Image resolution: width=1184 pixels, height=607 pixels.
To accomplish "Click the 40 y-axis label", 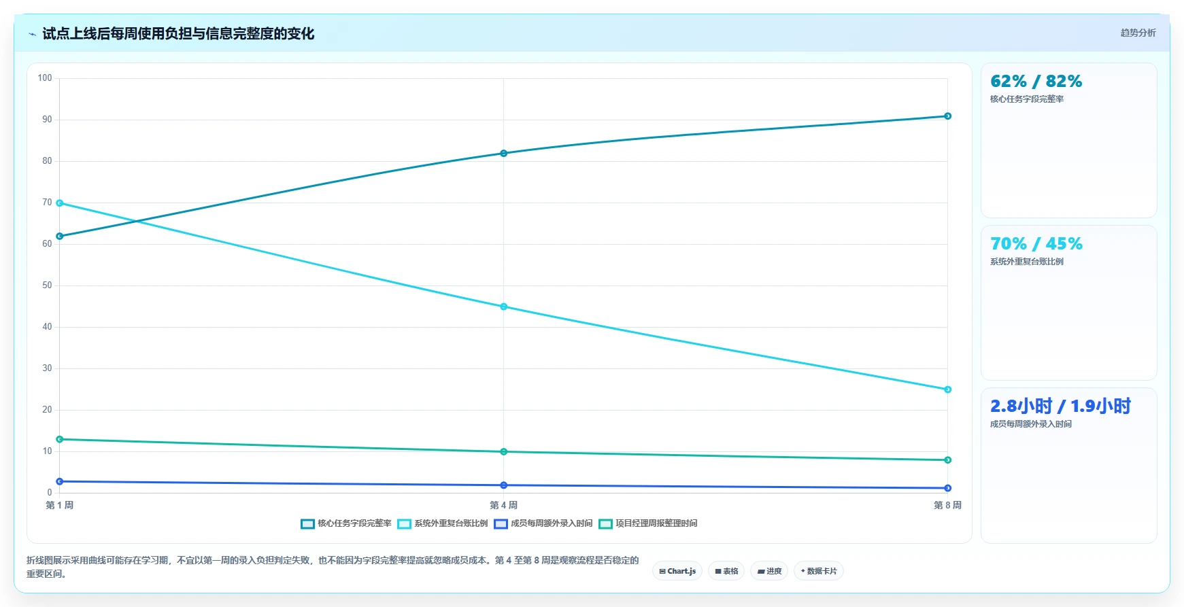I will point(47,327).
